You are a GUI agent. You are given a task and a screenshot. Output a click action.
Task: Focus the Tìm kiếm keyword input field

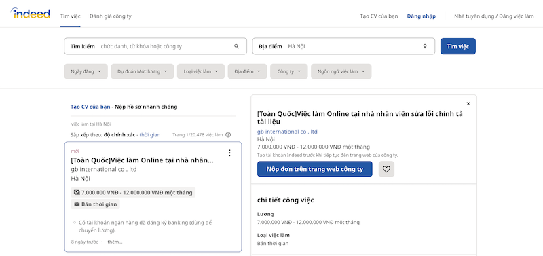click(x=155, y=46)
